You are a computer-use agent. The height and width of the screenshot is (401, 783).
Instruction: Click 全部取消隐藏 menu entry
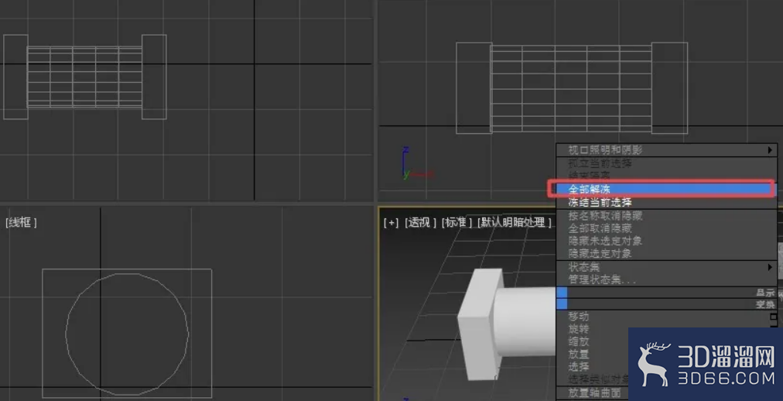point(666,228)
